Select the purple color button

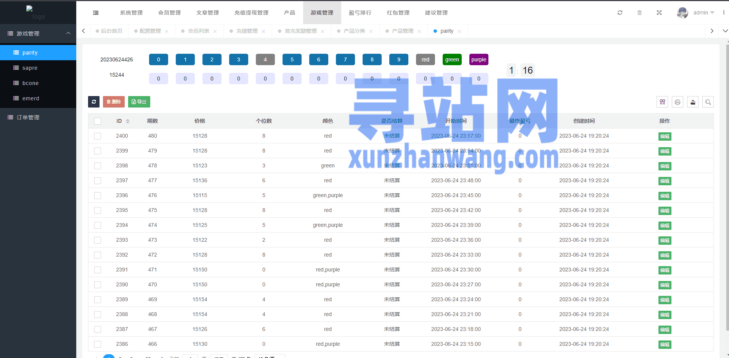click(479, 59)
